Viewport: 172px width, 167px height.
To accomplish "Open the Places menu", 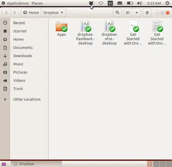I will (37, 3).
